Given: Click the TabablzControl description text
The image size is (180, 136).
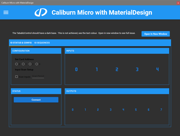Looking at the screenshot, I should [x=74, y=33].
